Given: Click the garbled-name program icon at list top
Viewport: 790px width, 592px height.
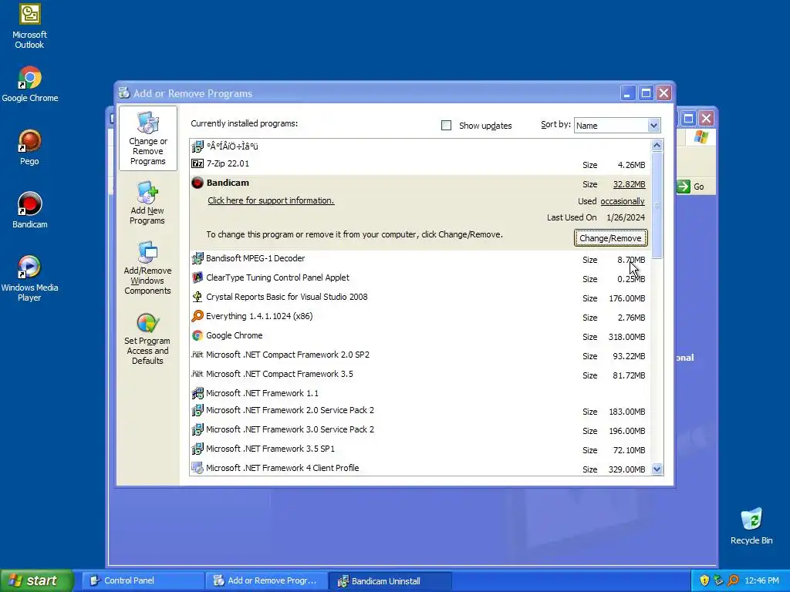Looking at the screenshot, I should pos(197,146).
